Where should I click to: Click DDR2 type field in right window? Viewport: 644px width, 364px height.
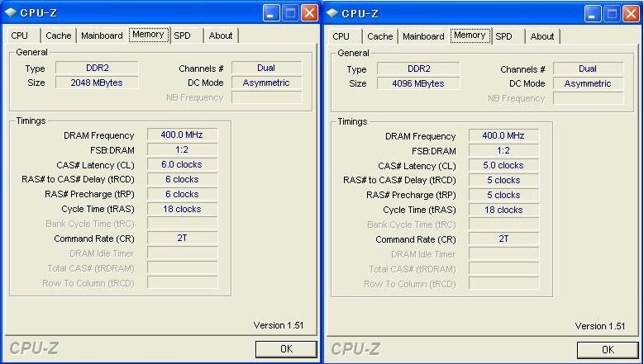tap(418, 69)
